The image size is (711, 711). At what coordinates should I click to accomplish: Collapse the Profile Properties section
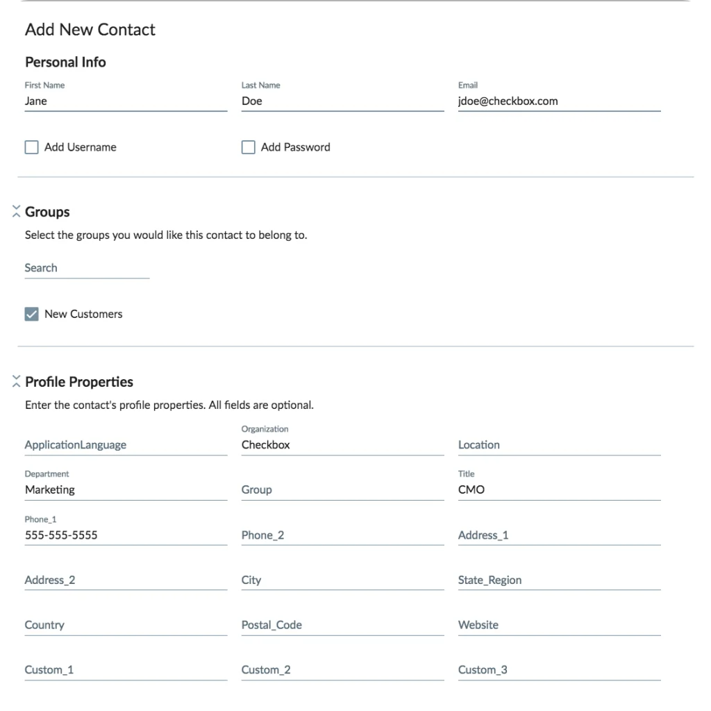17,381
